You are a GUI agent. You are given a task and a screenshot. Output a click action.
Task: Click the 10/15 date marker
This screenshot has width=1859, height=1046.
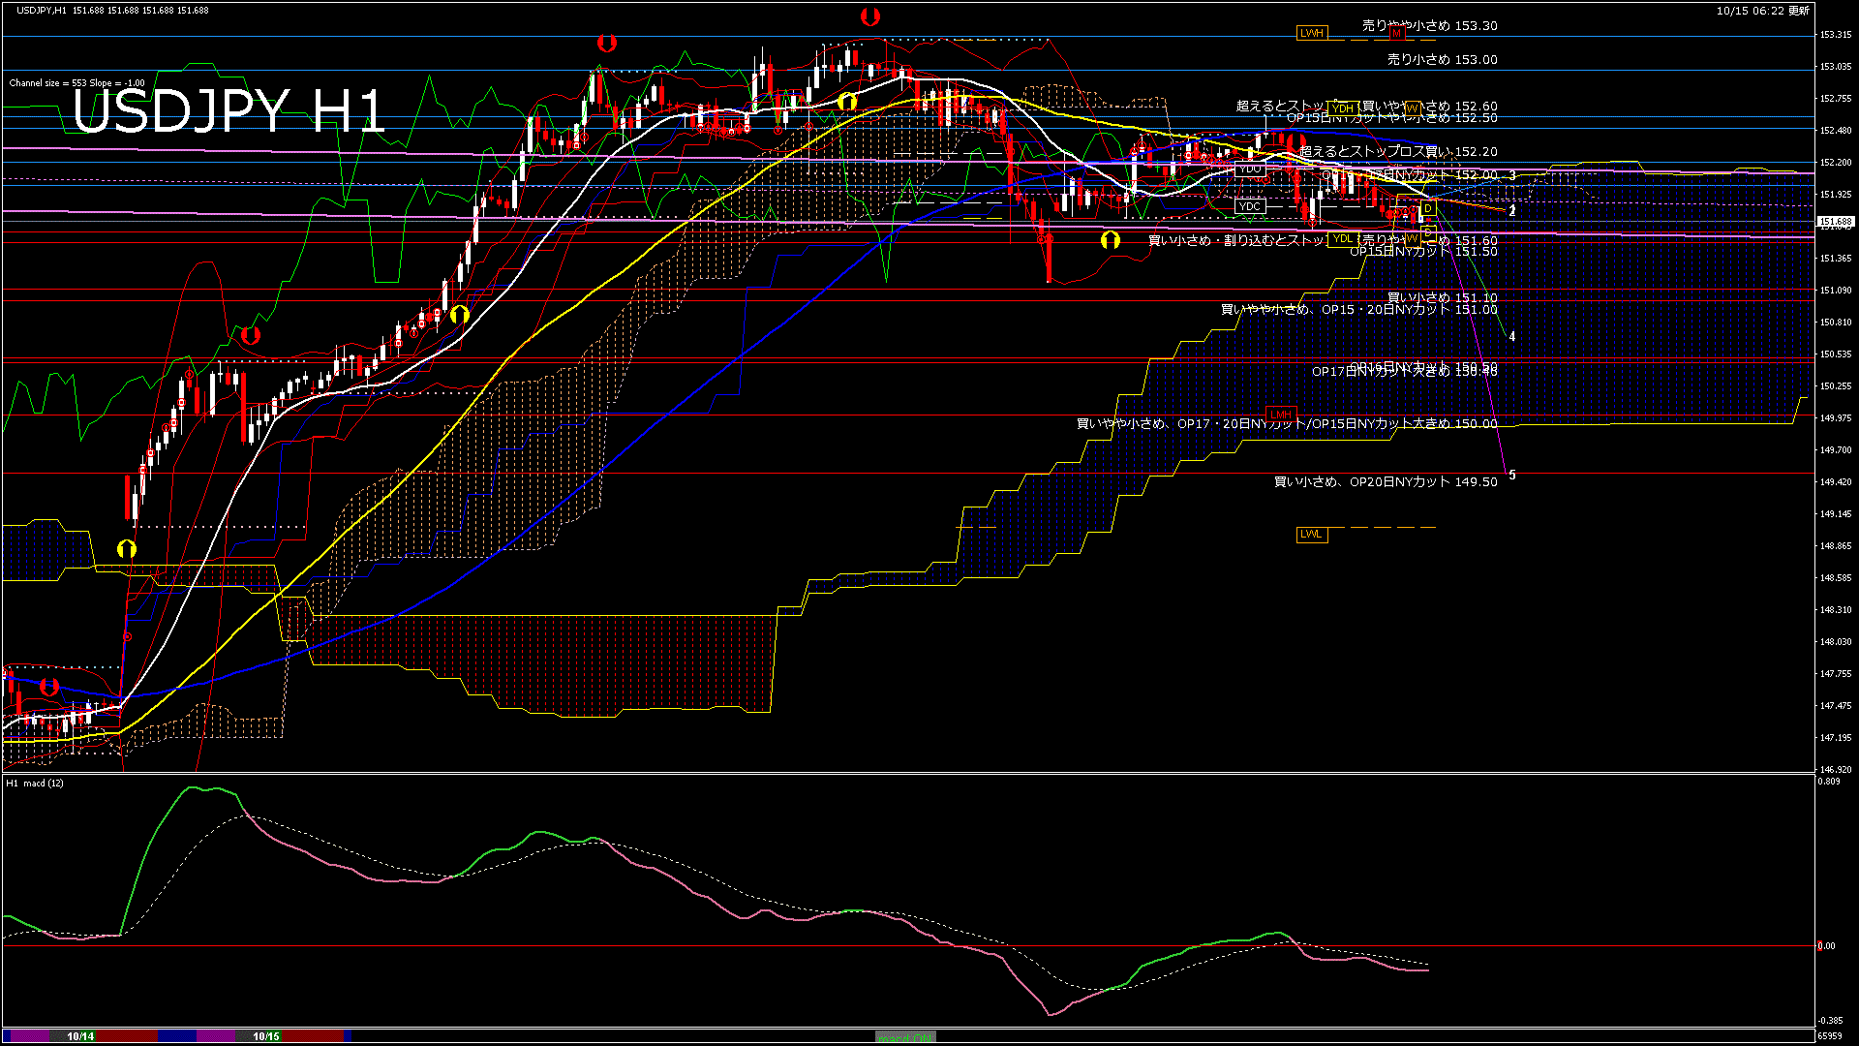click(x=266, y=1036)
